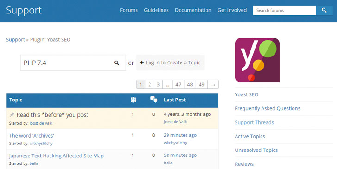
Task: Click the replies icon in table header
Action: [154, 100]
